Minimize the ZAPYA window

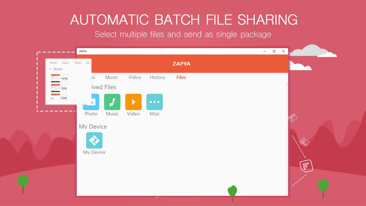265,51
